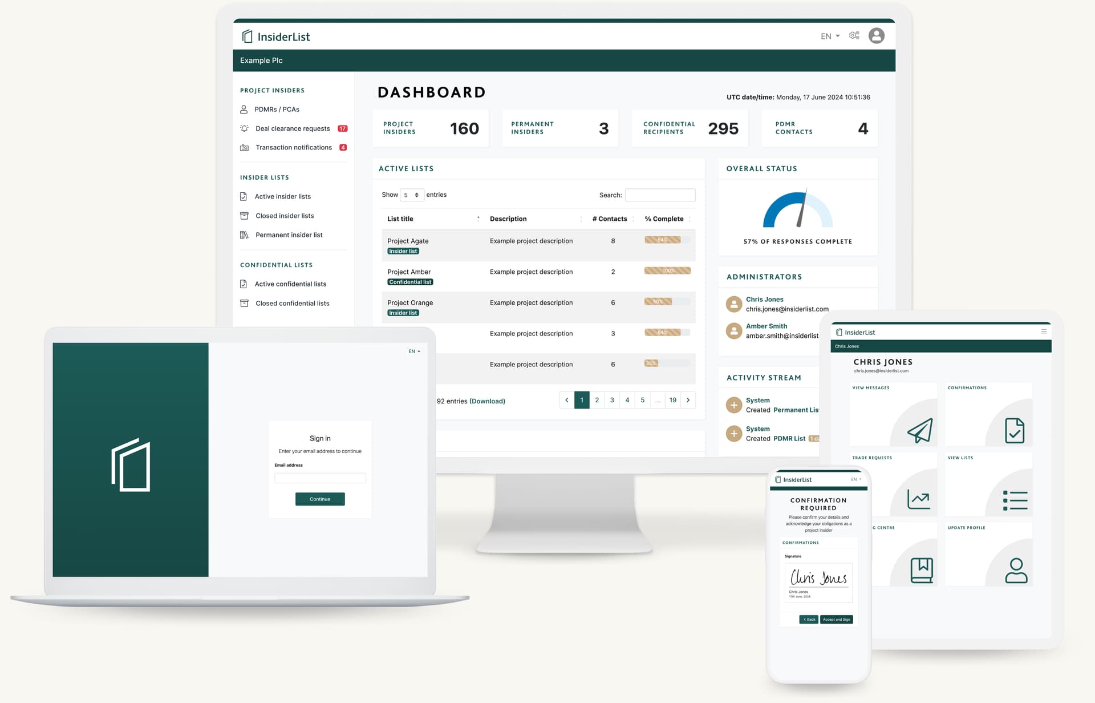This screenshot has height=703, width=1095.
Task: Click the Active insider lists document icon
Action: (x=244, y=196)
